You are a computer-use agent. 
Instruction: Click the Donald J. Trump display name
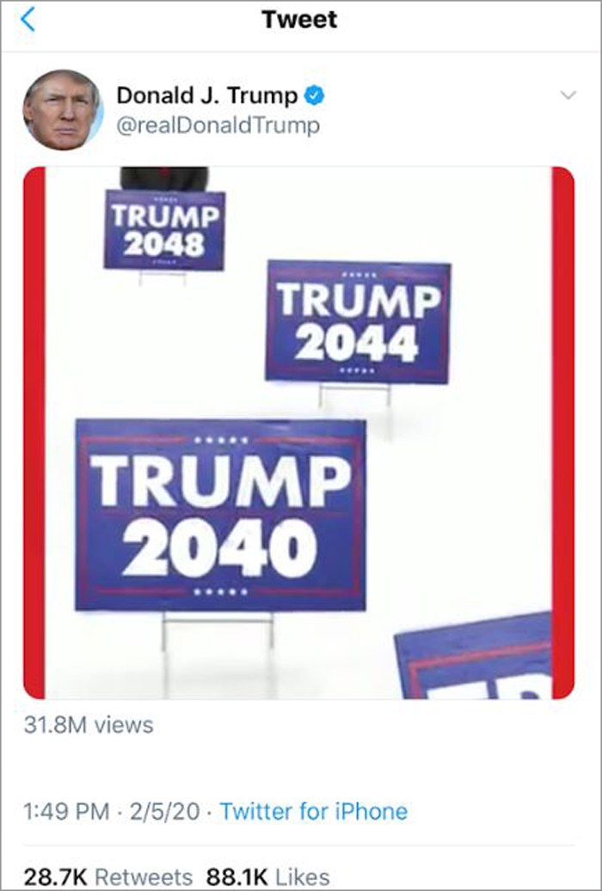(206, 95)
